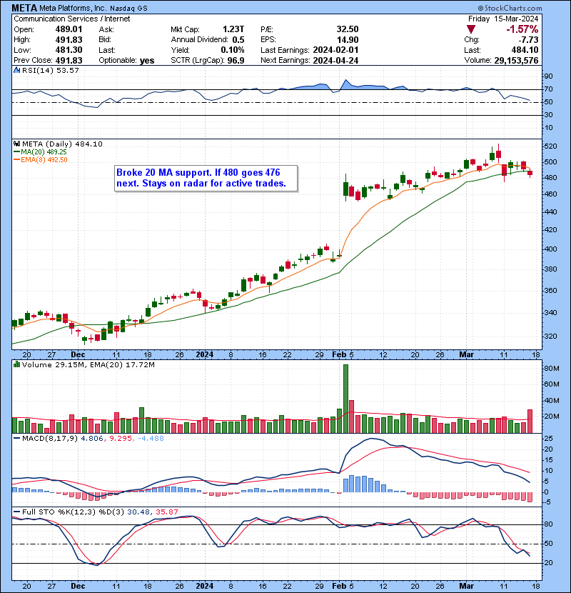
Task: Click the Yield value 0.10%
Action: point(233,50)
